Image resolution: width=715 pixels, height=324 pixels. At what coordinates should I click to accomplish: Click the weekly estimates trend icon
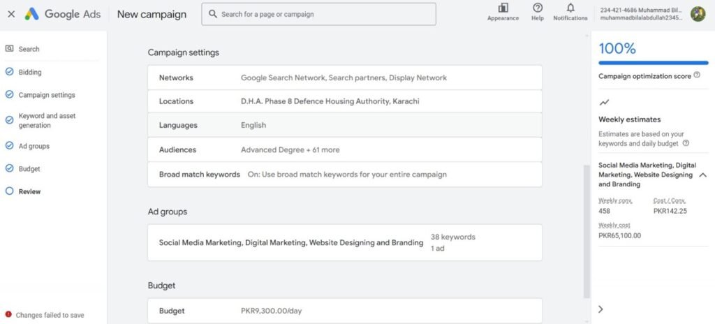click(x=604, y=103)
